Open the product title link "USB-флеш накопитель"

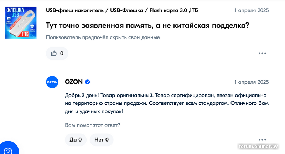pyautogui.click(x=75, y=10)
